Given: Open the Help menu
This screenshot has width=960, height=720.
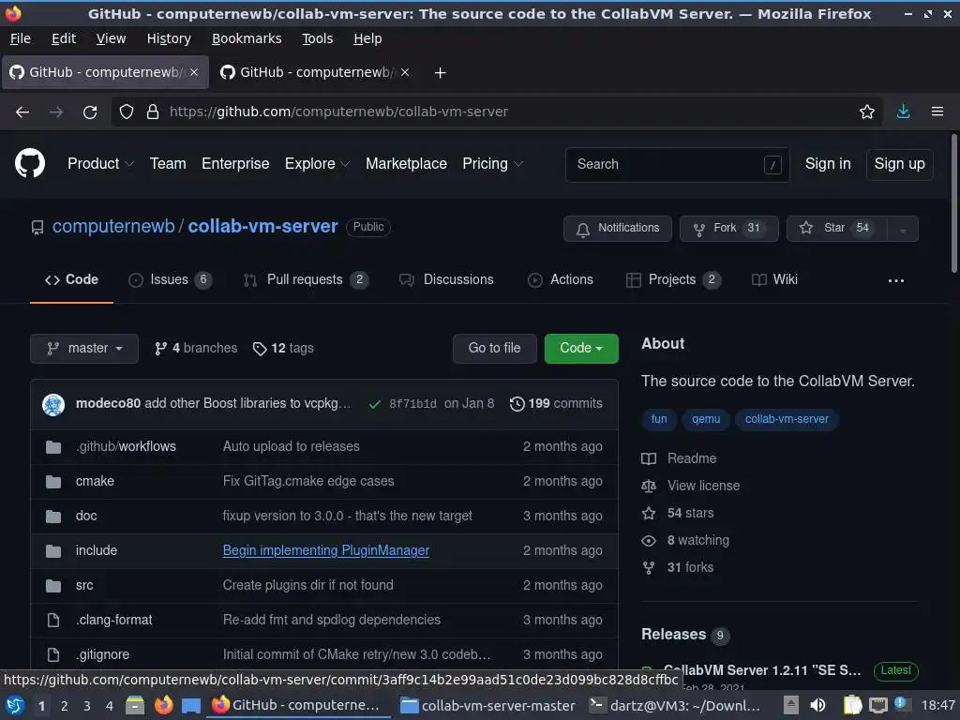Looking at the screenshot, I should (367, 38).
